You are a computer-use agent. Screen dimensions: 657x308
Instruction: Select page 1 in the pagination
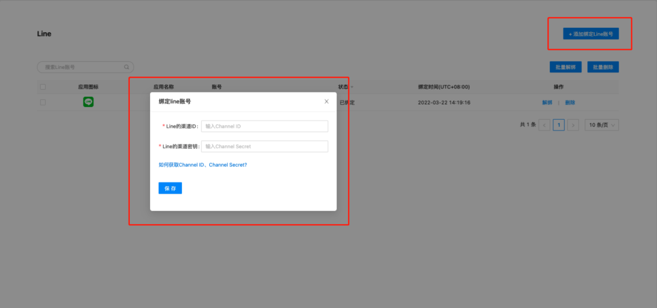[x=558, y=125]
